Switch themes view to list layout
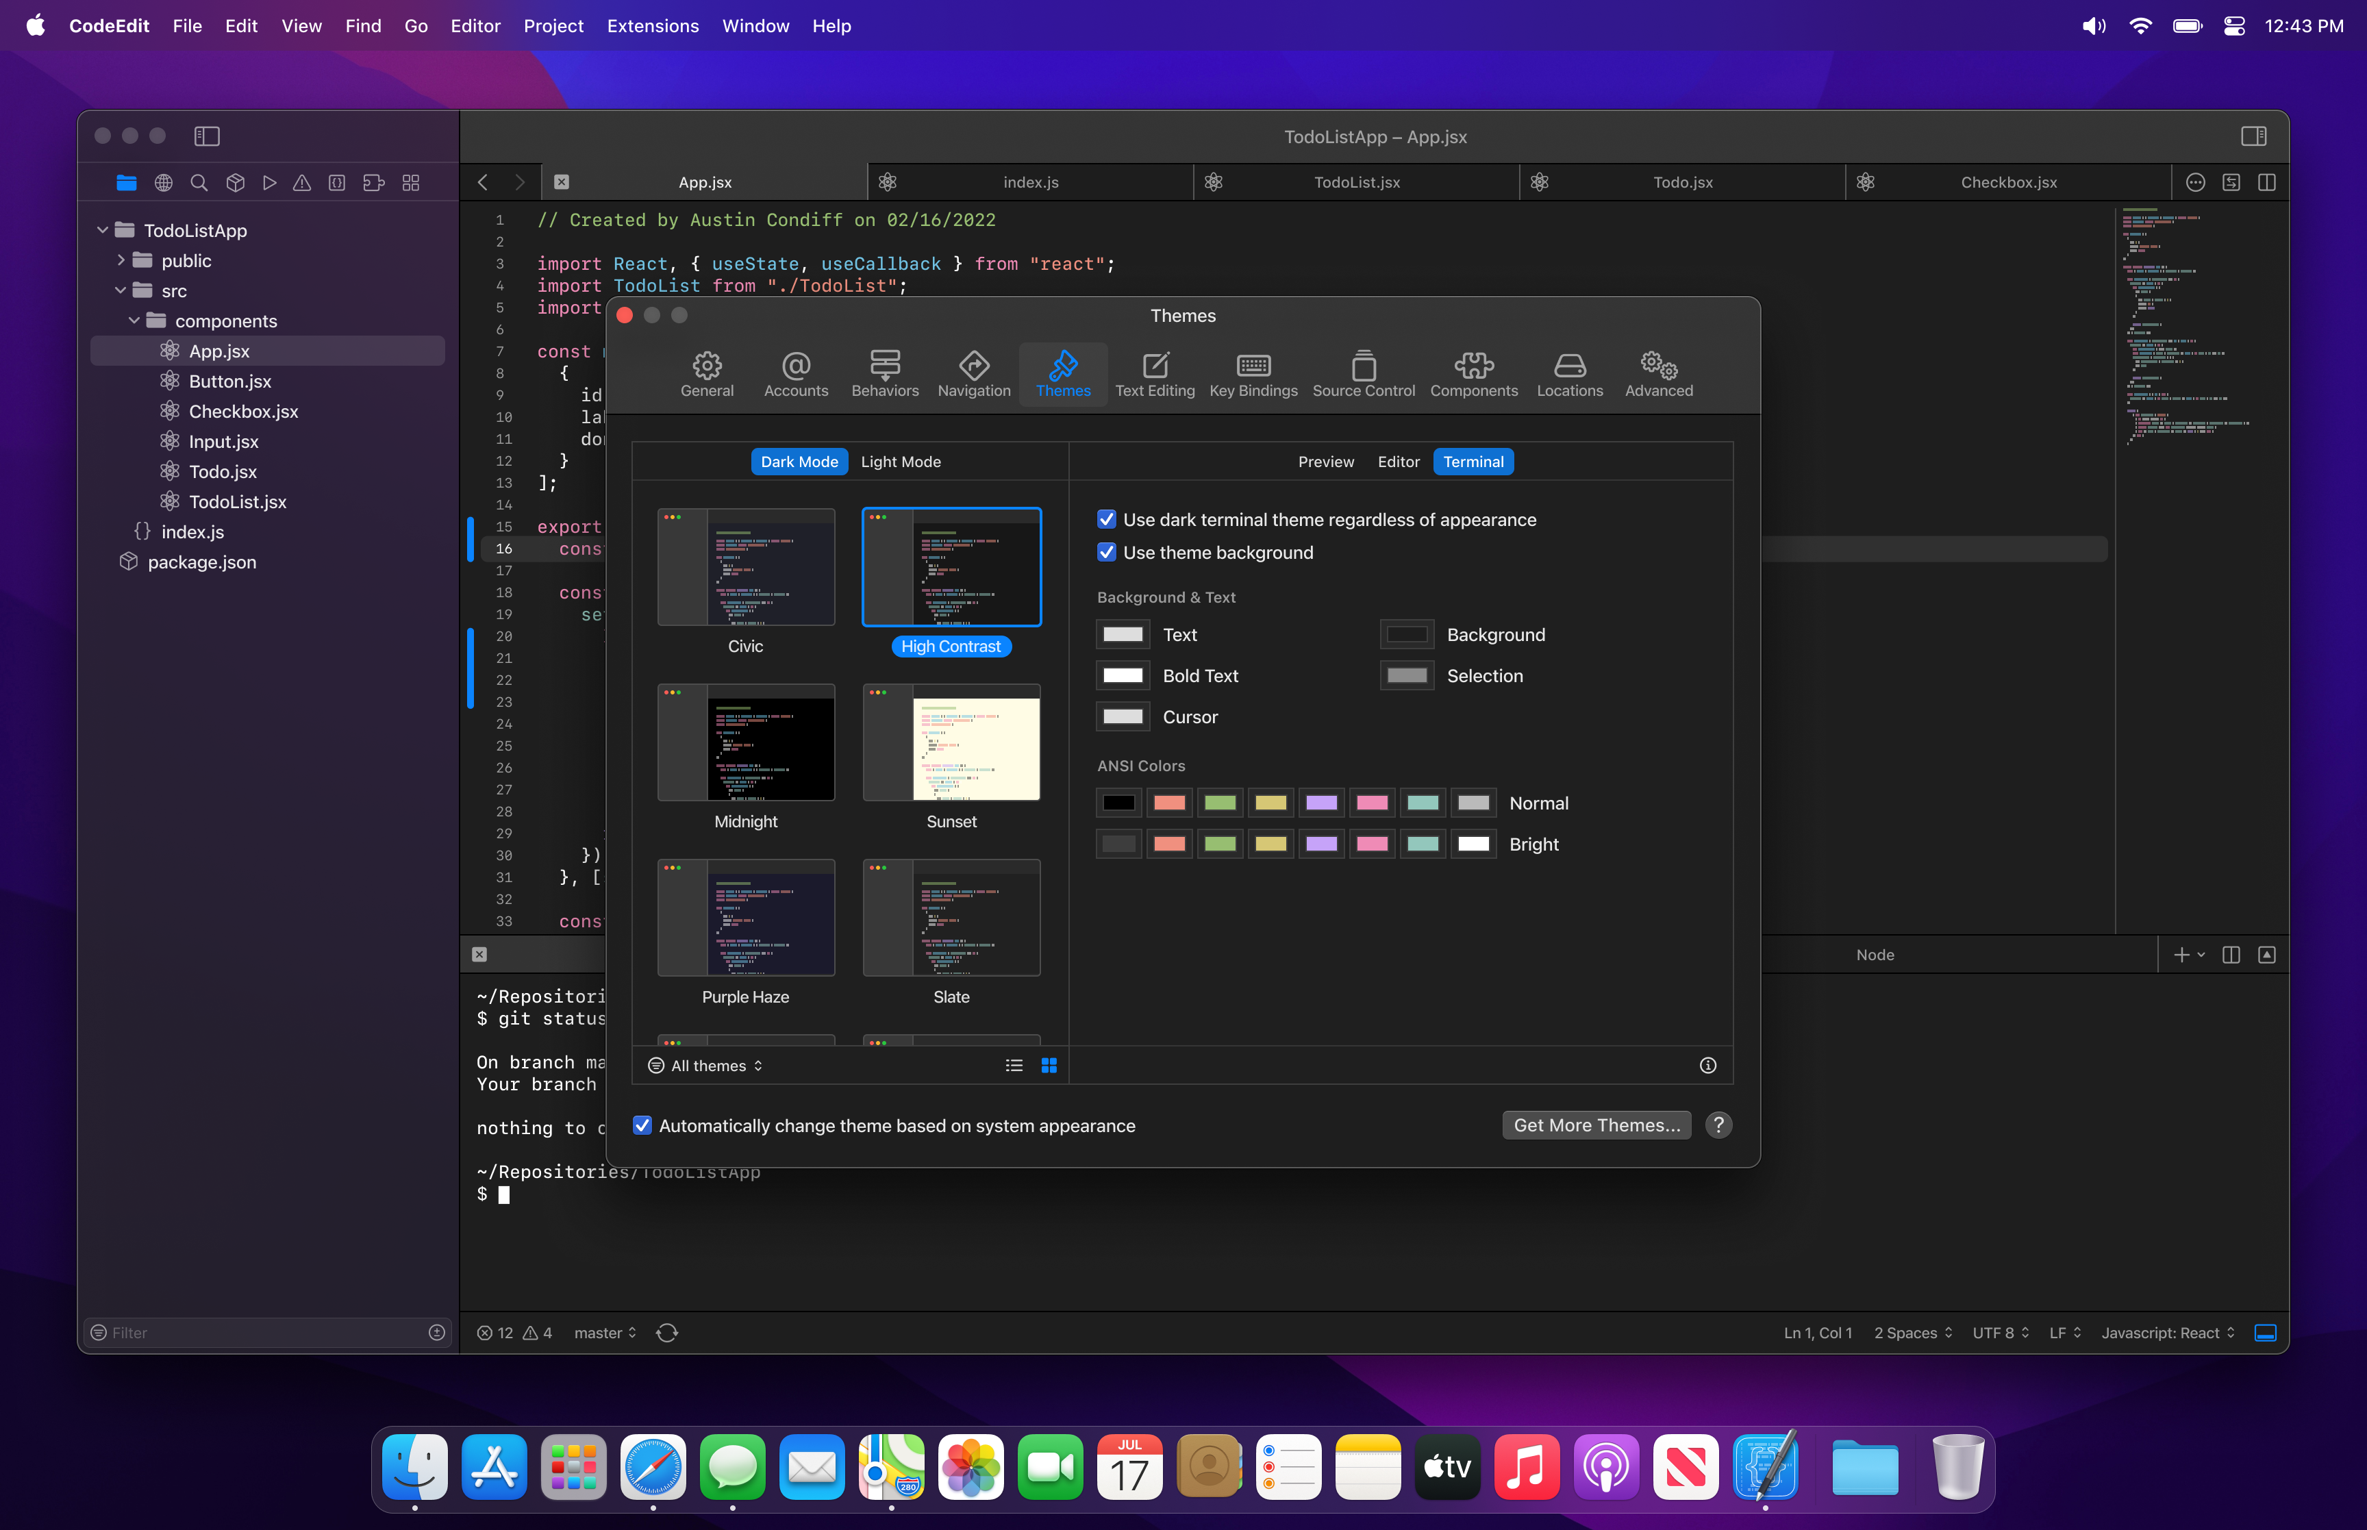 point(1013,1064)
